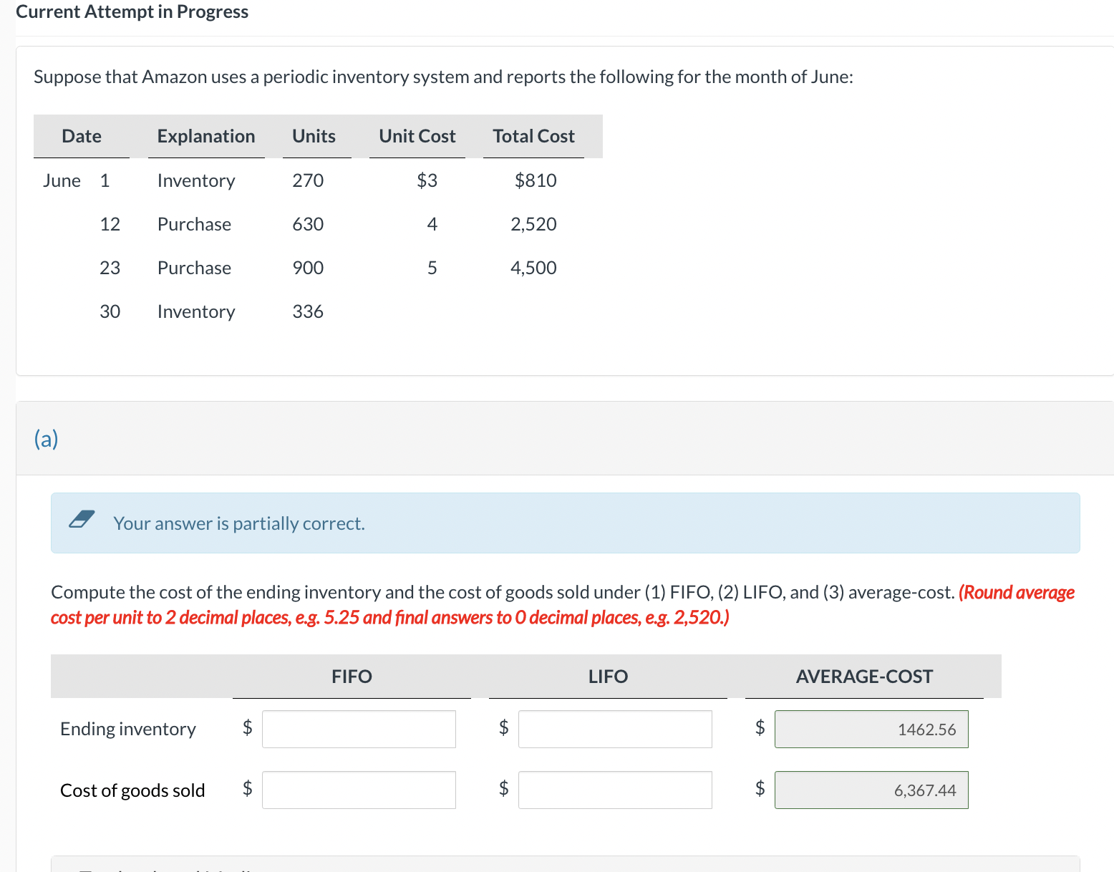Select the Average-Cost COGS field 6,367.44

click(x=871, y=790)
